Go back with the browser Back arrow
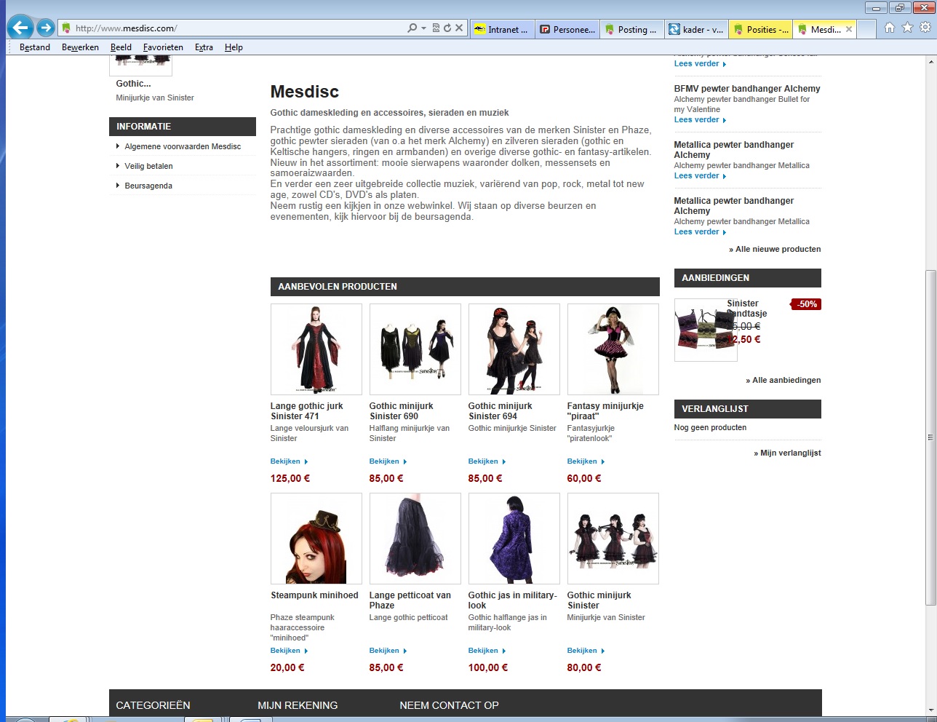The width and height of the screenshot is (937, 722). point(20,28)
